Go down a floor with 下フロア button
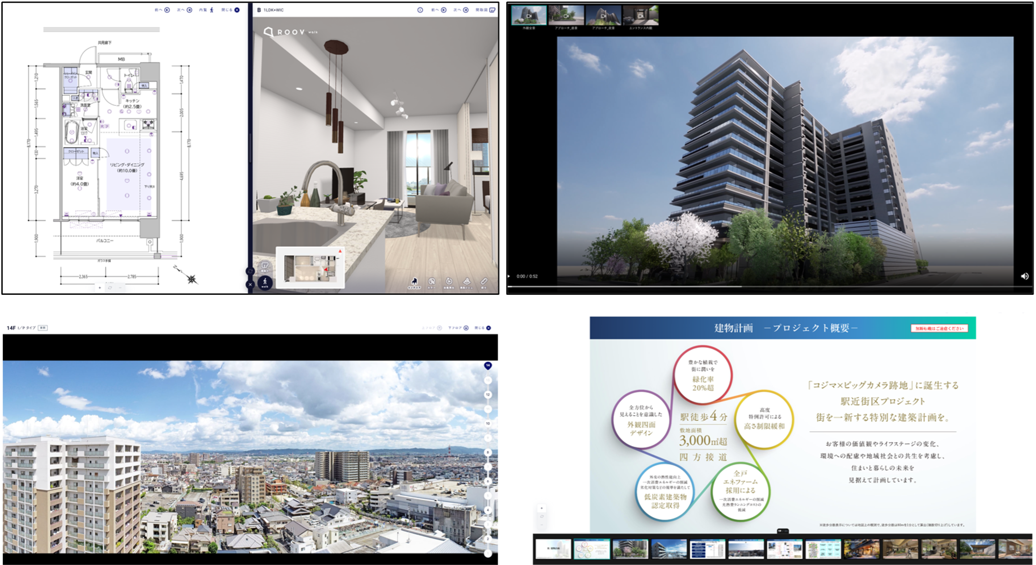This screenshot has width=1036, height=565. click(x=466, y=328)
